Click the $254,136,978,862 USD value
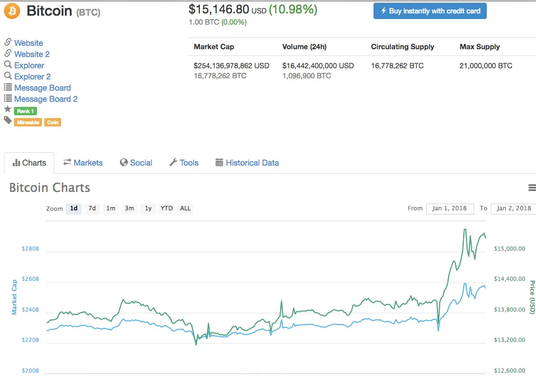Screen dimensions: 536x376 231,65
